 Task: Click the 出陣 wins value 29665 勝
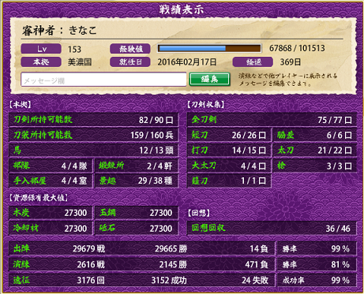171,248
